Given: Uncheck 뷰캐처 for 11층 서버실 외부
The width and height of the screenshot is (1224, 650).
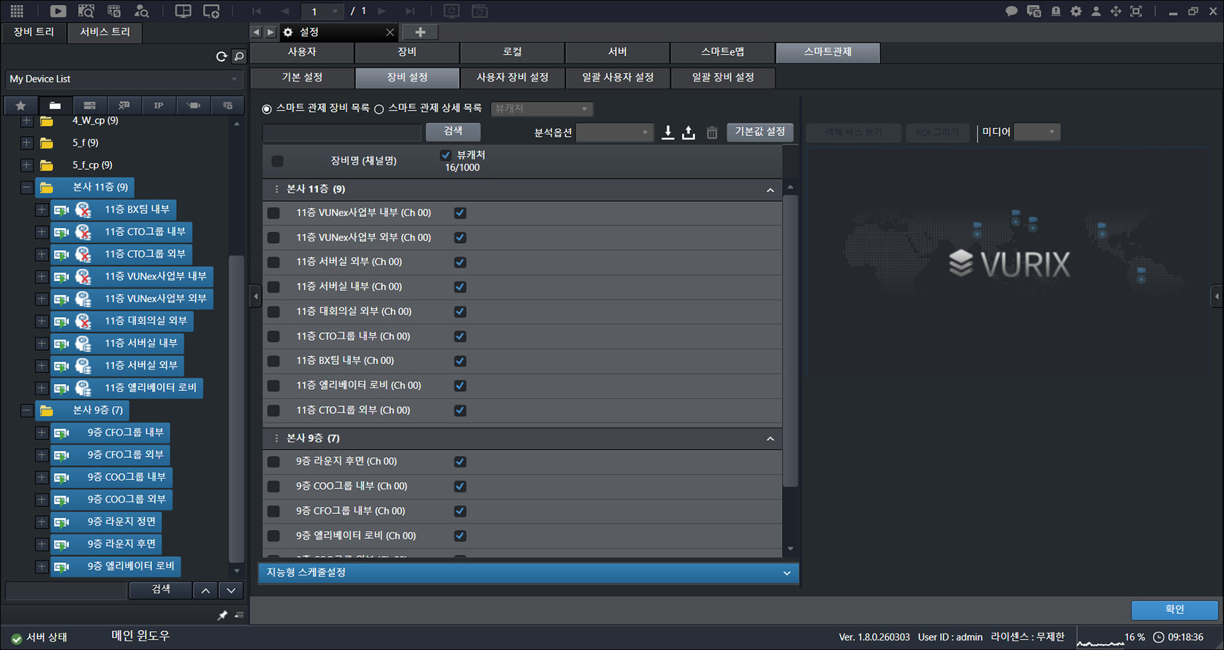Looking at the screenshot, I should (460, 262).
